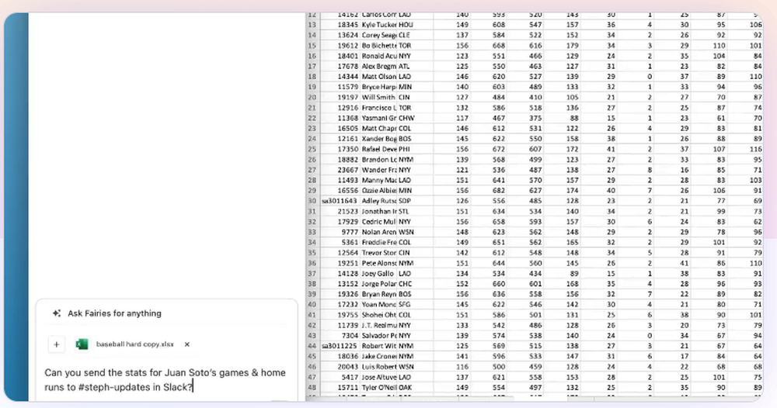This screenshot has height=408, width=777.
Task: Select the player ID cell '19612'
Action: click(x=340, y=46)
